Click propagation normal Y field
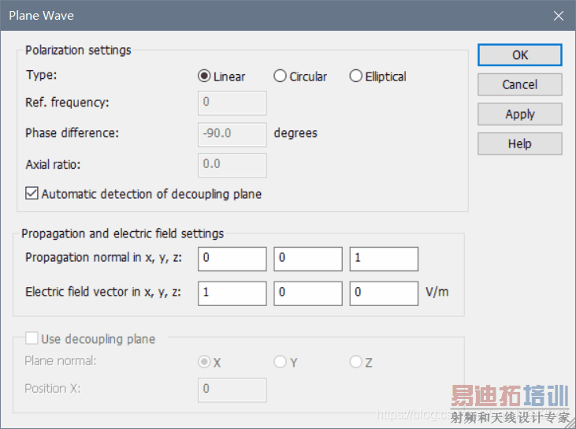 308,259
